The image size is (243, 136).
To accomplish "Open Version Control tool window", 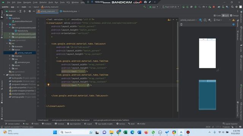I will pyautogui.click(x=13, y=124).
